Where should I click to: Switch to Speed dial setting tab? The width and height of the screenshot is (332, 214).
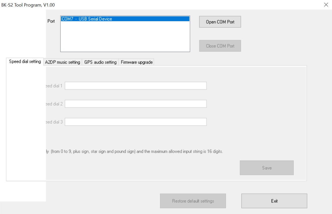pos(25,62)
